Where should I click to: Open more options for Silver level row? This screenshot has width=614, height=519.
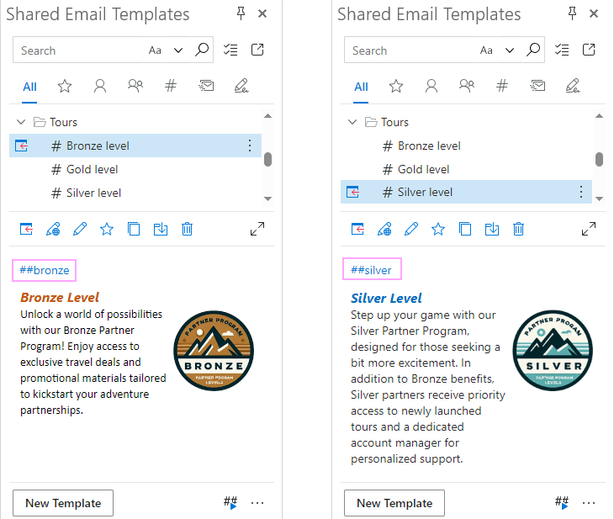tap(580, 192)
